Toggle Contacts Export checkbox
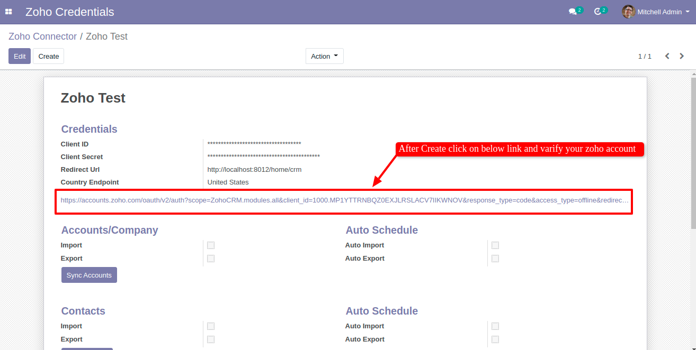Viewport: 696px width, 350px height. pos(211,339)
